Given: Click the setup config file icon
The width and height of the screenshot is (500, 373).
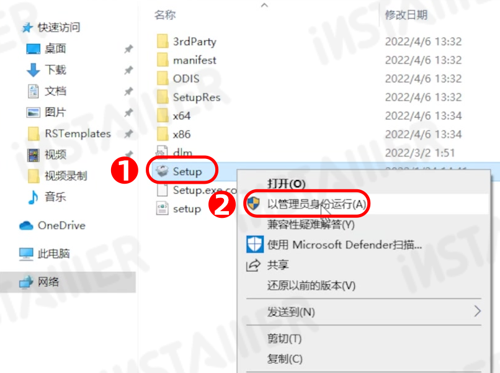Looking at the screenshot, I should click(x=163, y=209).
